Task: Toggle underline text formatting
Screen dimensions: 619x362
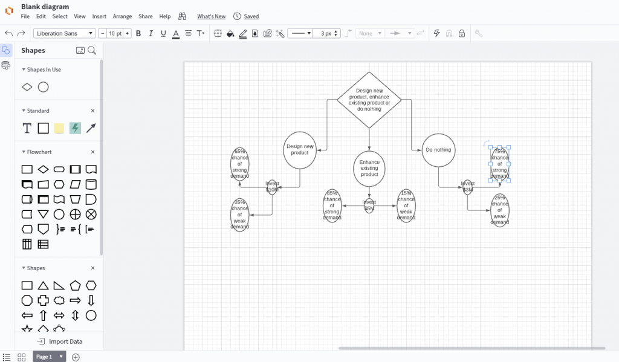Action: click(163, 33)
